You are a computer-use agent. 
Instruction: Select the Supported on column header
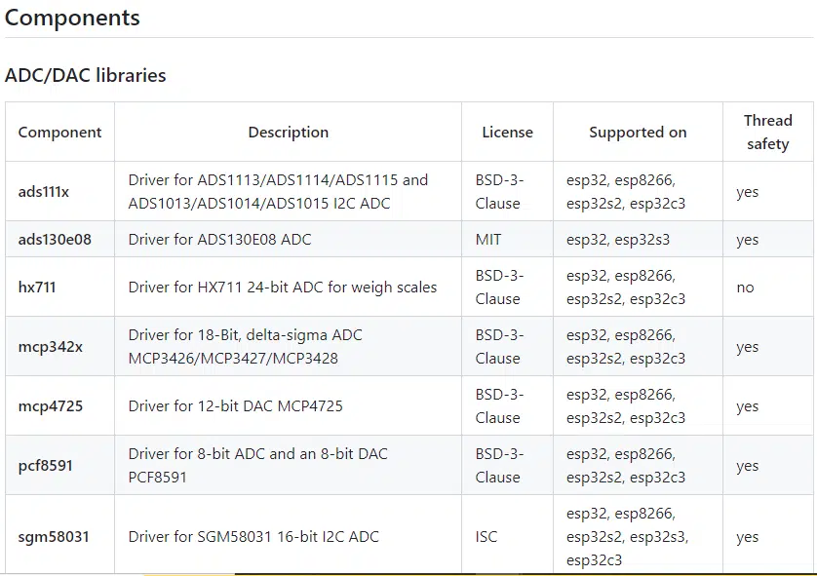pyautogui.click(x=638, y=133)
